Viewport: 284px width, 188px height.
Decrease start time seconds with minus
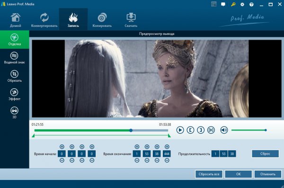[x=82, y=160]
